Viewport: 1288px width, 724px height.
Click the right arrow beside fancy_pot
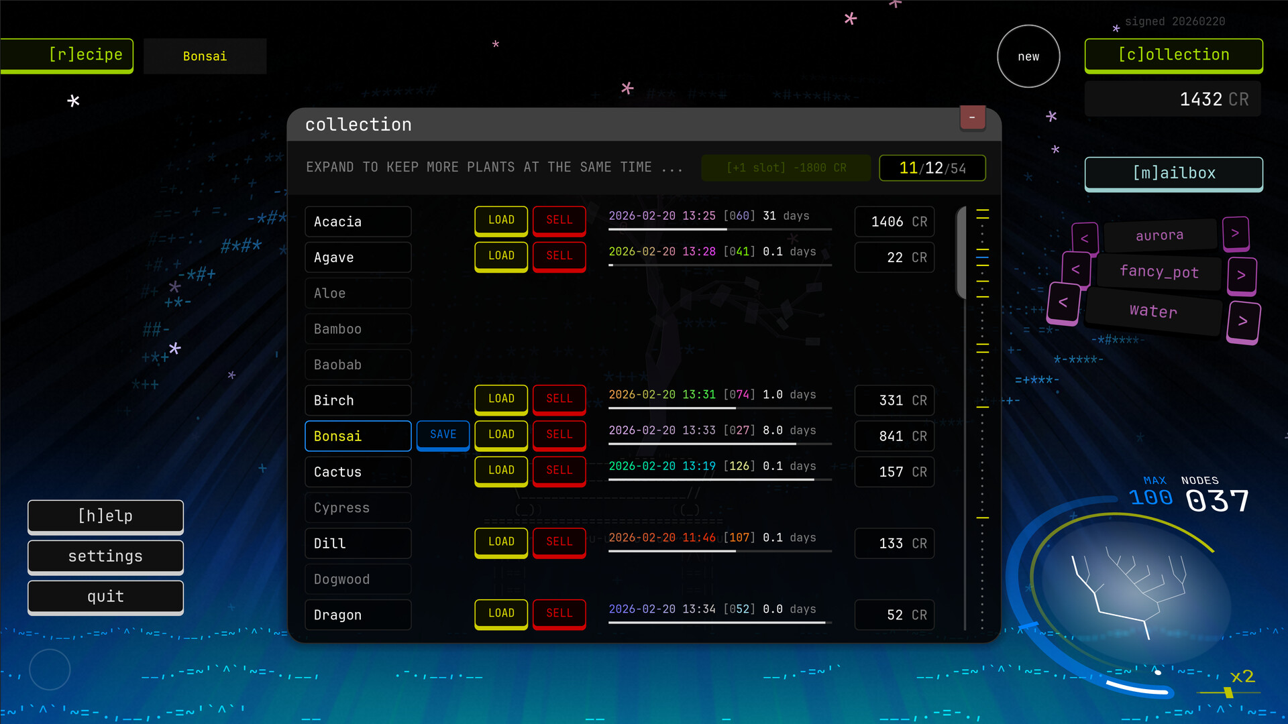coord(1242,276)
